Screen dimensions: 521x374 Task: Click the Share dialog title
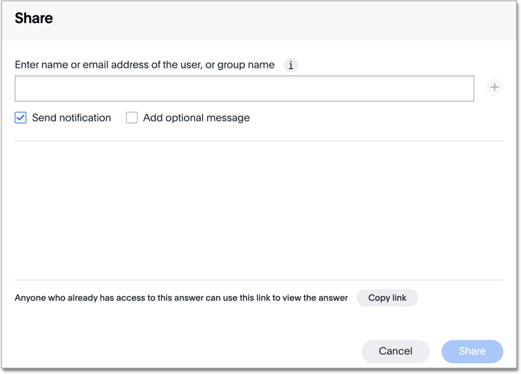click(x=33, y=19)
